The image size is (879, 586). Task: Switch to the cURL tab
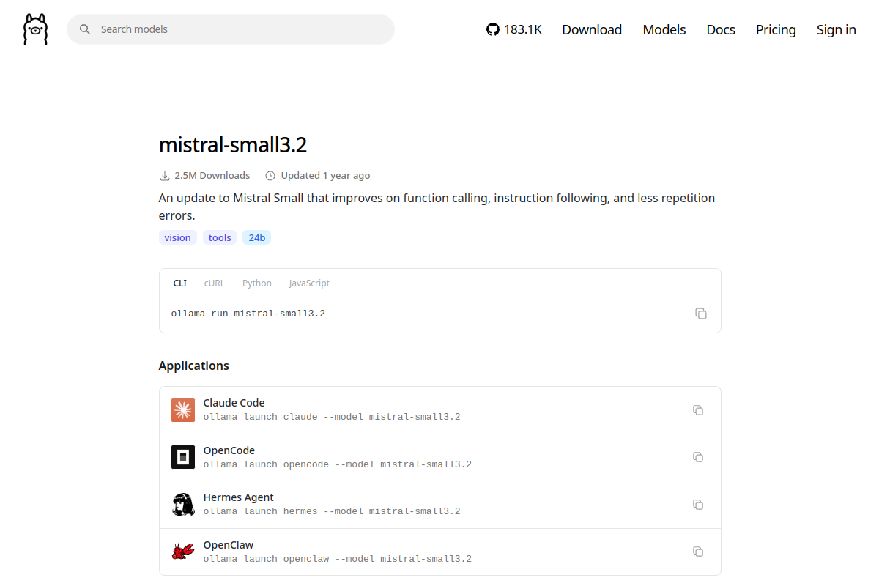tap(215, 283)
